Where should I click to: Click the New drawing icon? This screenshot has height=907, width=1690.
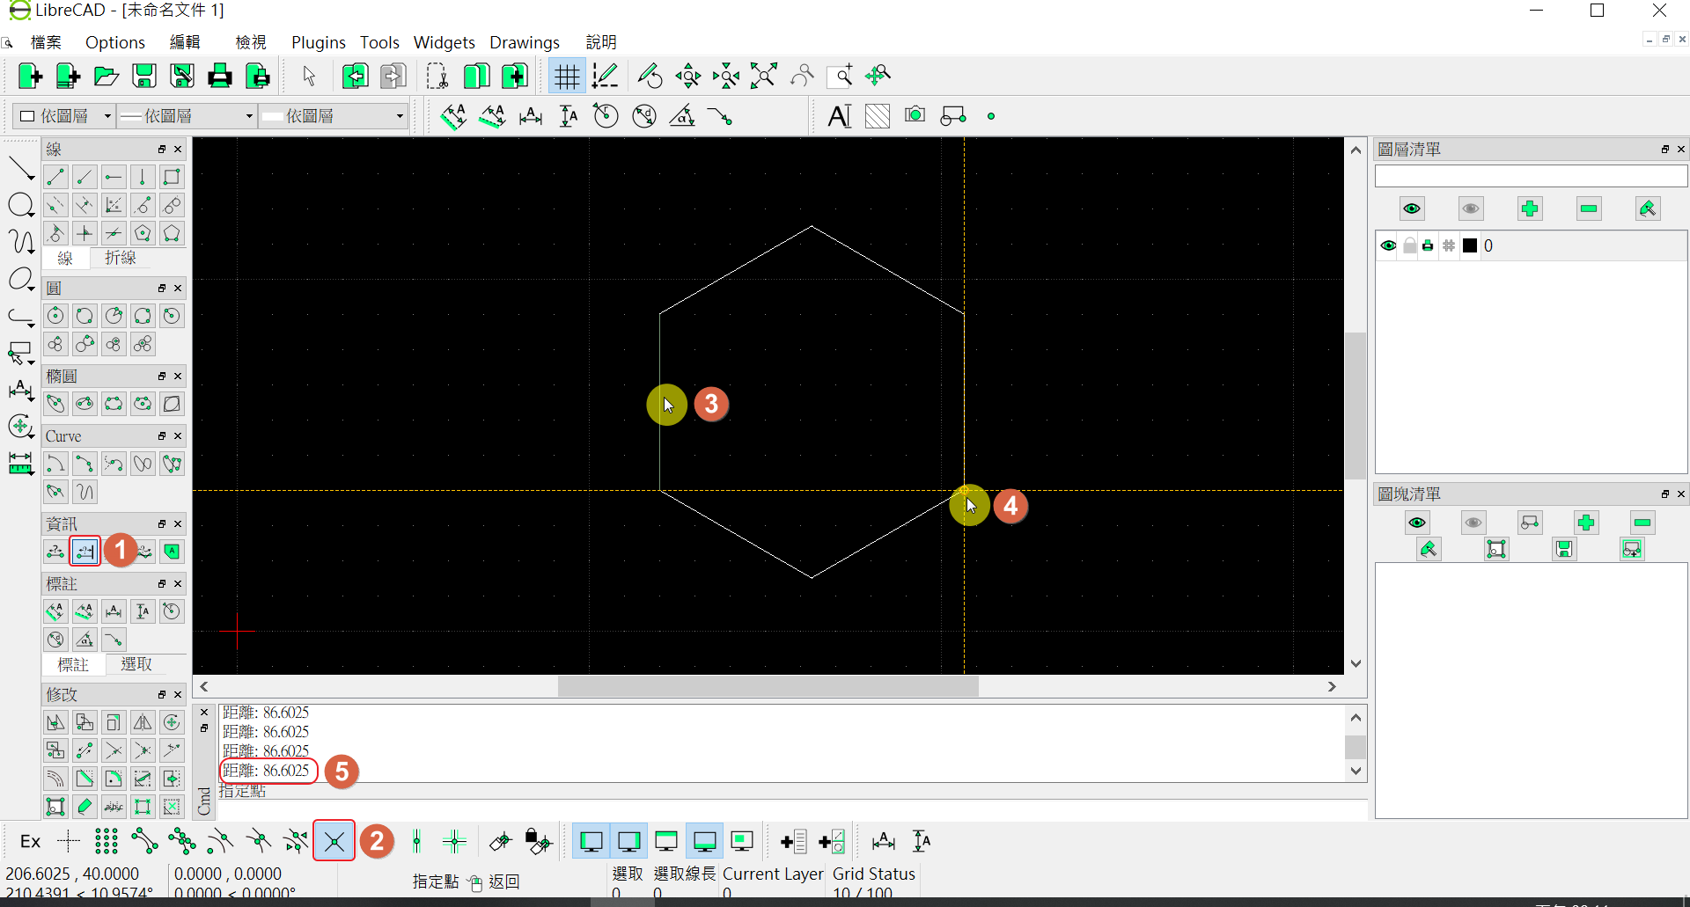(30, 77)
